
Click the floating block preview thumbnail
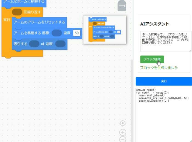coord(105,29)
